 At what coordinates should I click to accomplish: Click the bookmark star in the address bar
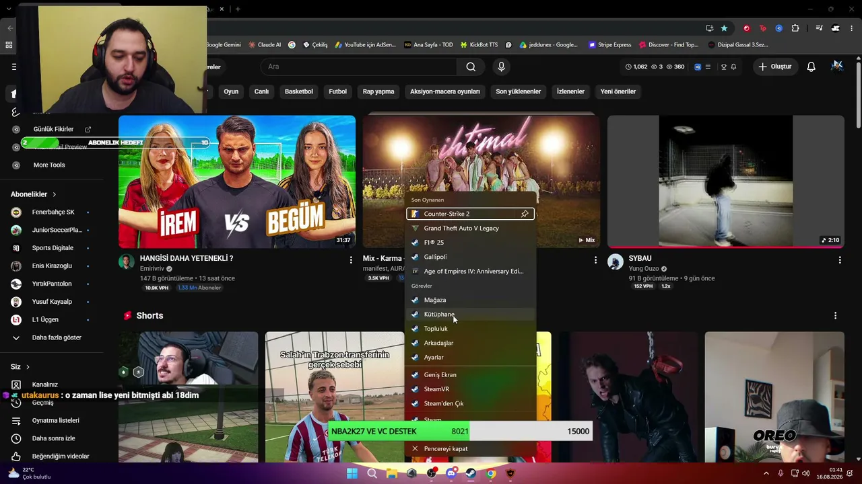coord(724,28)
